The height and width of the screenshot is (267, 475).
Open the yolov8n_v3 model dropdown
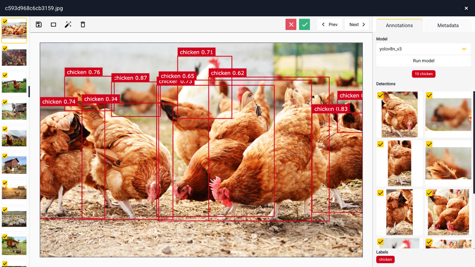[x=424, y=49]
